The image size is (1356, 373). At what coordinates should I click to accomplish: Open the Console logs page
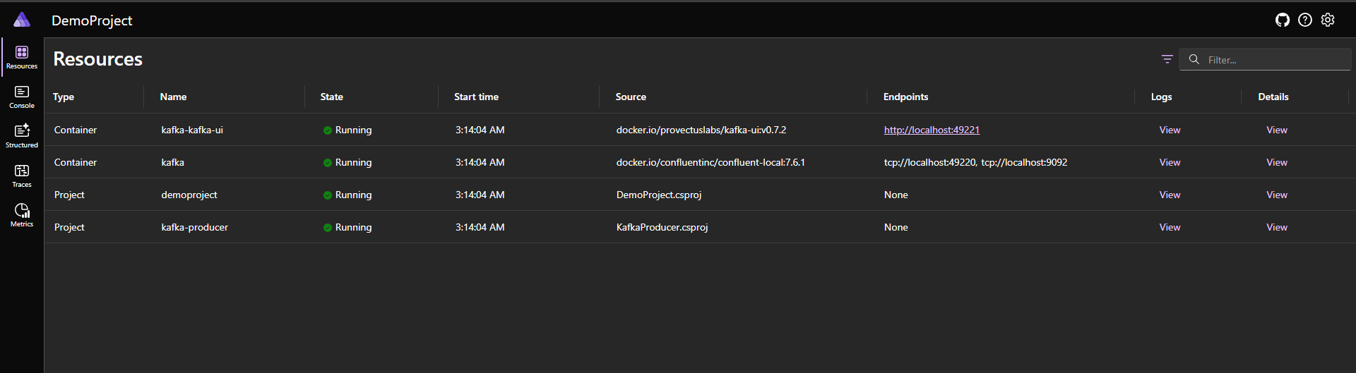point(22,97)
